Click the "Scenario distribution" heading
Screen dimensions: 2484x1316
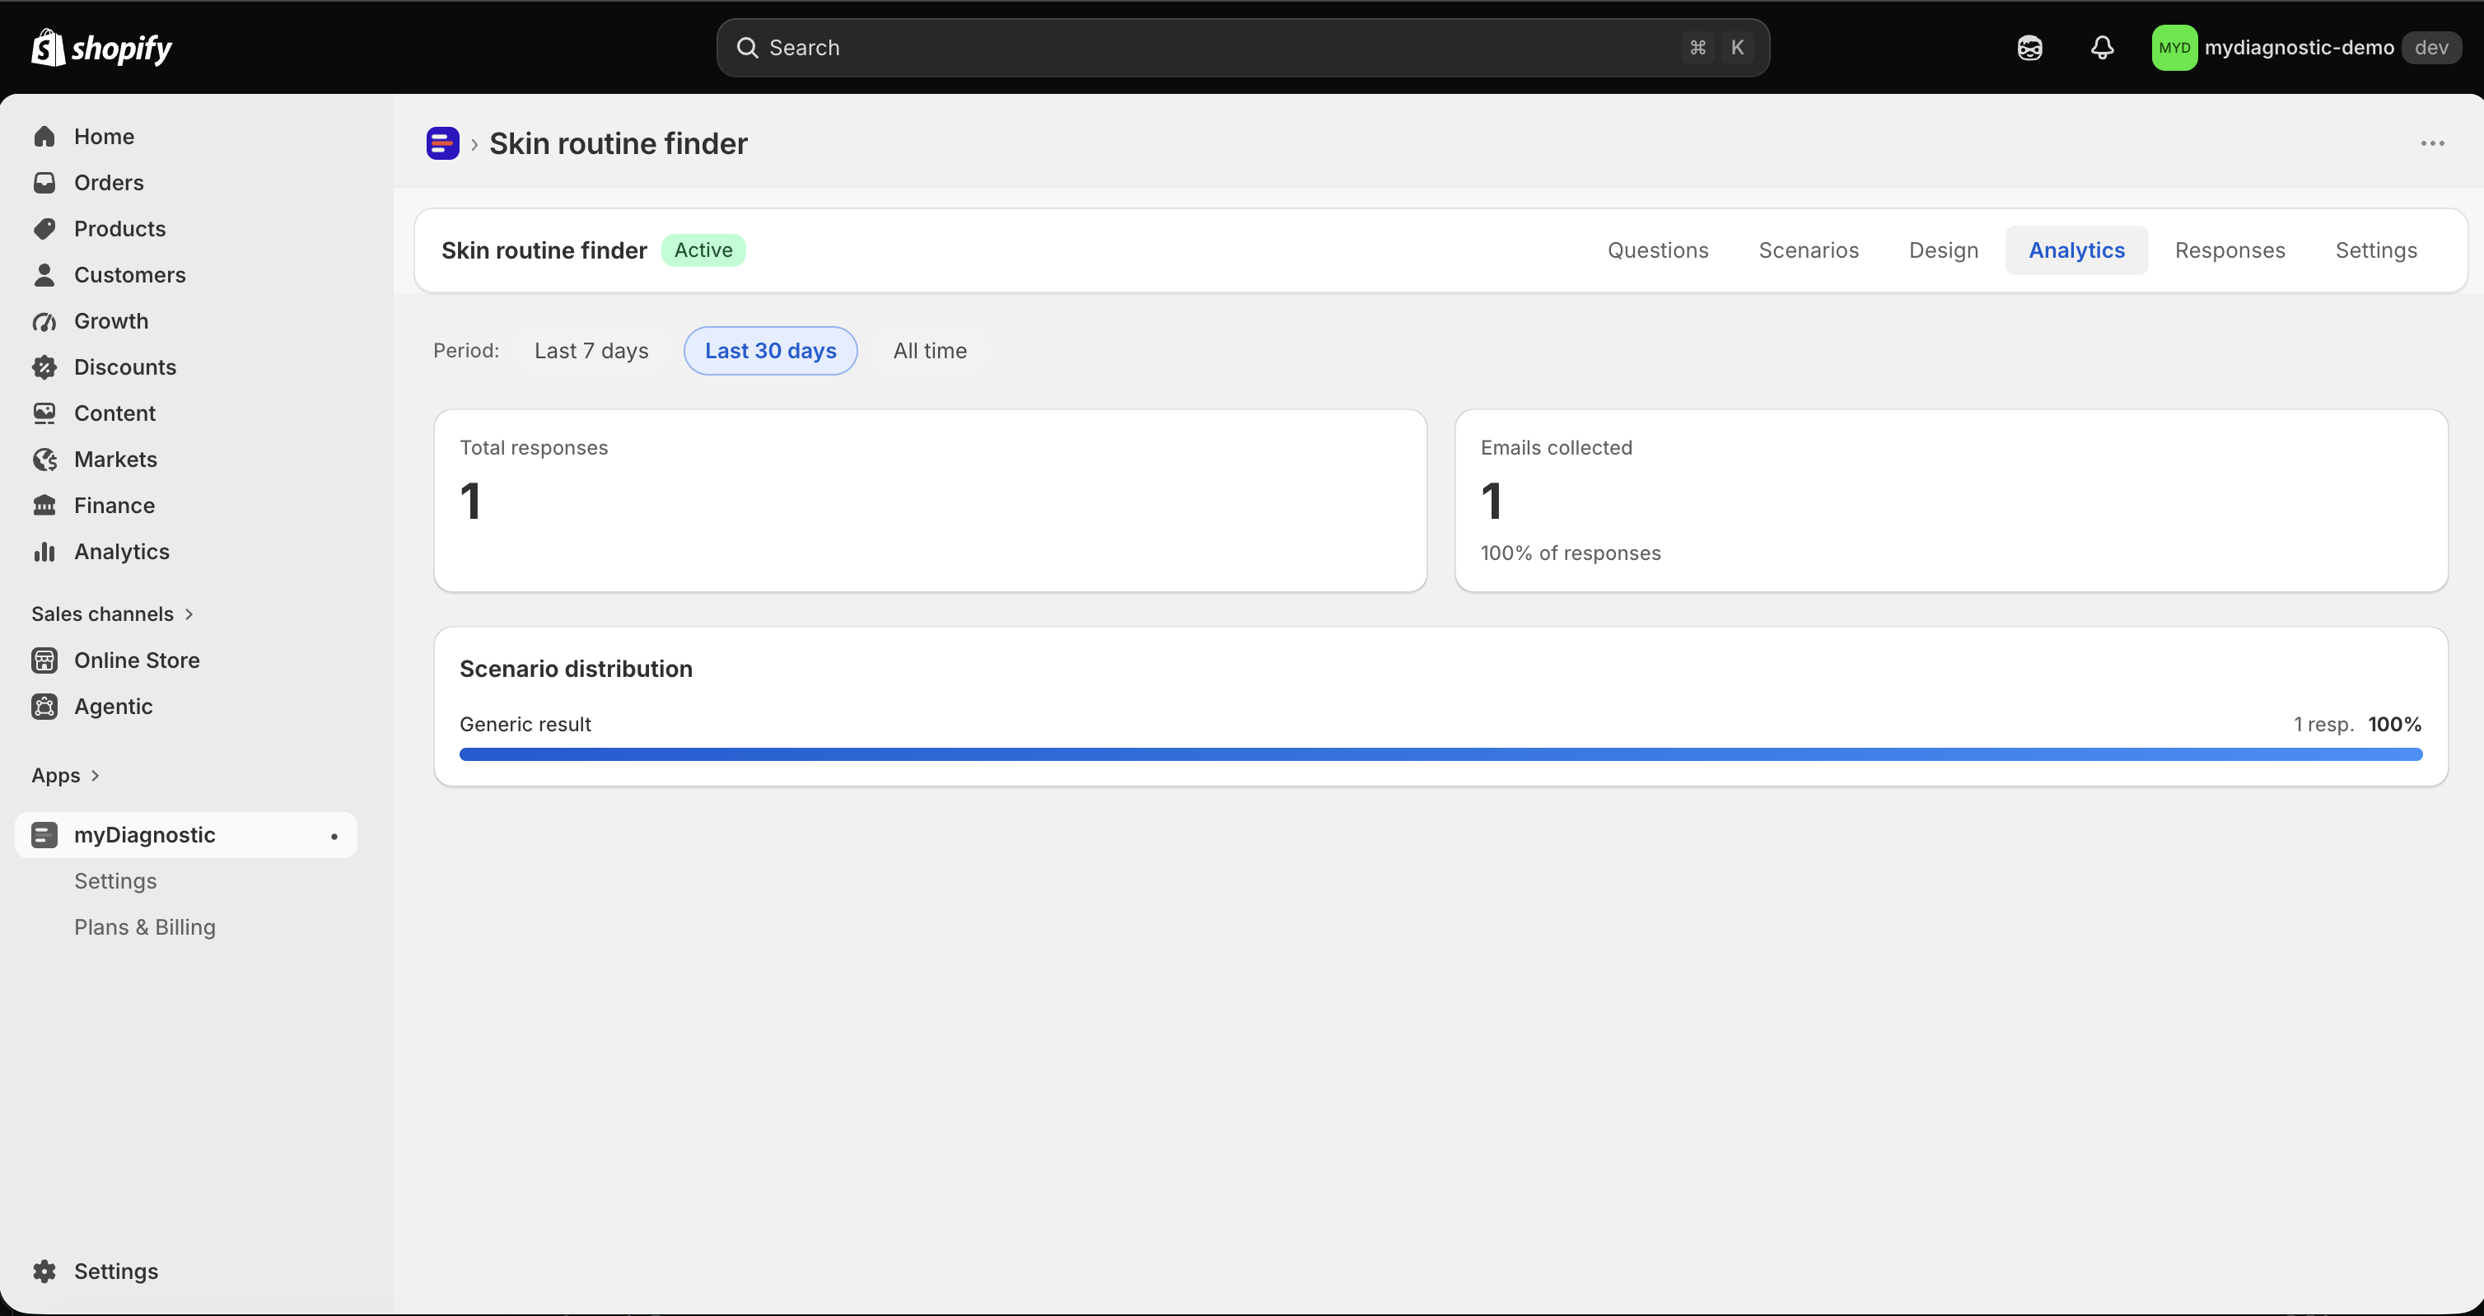[x=576, y=669]
